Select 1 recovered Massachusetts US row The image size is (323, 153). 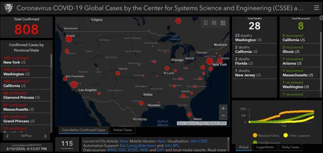pos(300,73)
